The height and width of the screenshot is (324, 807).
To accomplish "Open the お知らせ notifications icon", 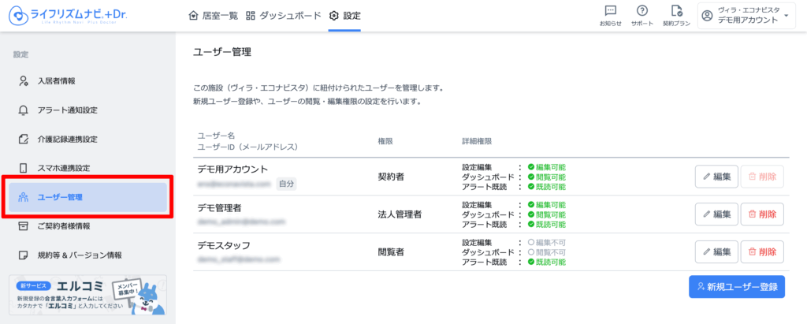I will pyautogui.click(x=611, y=16).
